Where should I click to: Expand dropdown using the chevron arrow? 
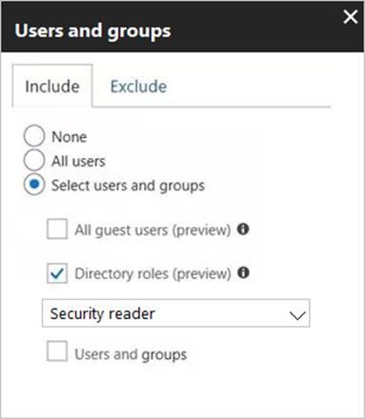297,315
